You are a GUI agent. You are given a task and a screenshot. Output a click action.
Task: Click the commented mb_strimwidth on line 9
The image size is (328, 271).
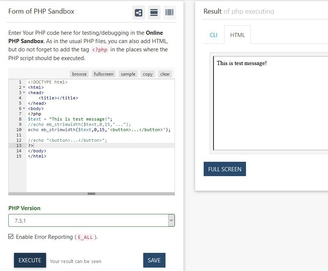pyautogui.click(x=79, y=124)
